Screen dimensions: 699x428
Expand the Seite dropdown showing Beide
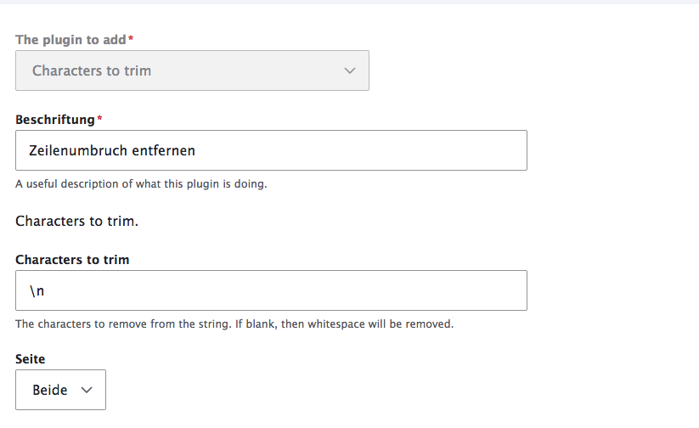pos(60,390)
